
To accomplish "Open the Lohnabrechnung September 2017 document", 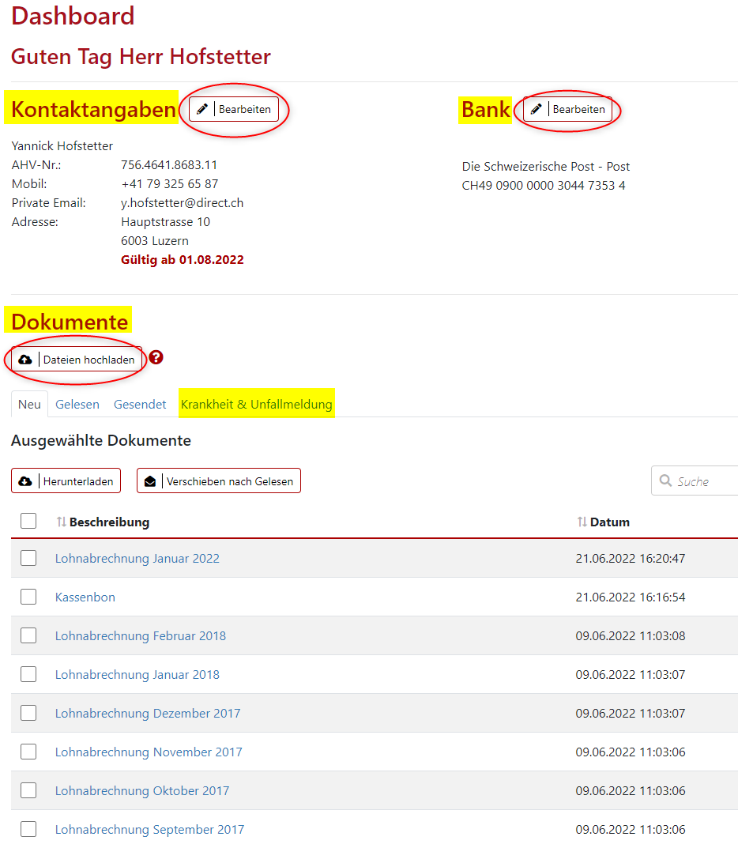I will [x=149, y=830].
